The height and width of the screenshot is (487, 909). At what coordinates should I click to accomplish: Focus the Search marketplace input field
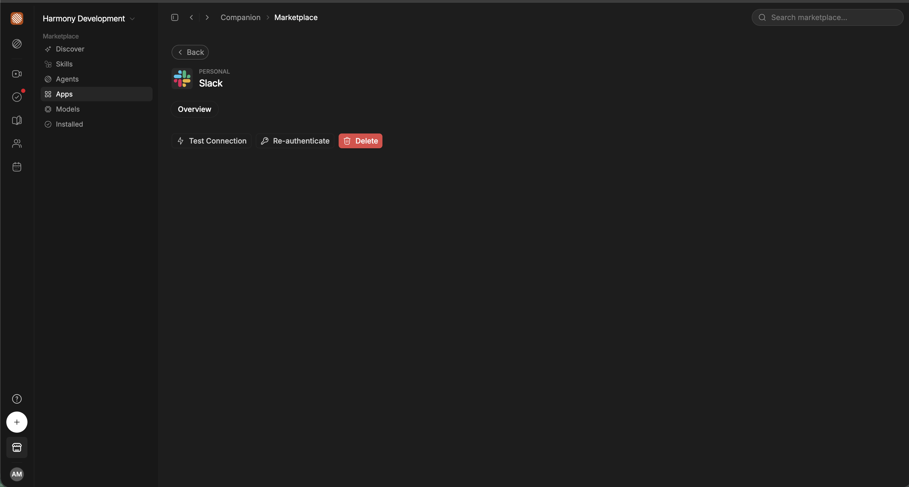tap(827, 17)
